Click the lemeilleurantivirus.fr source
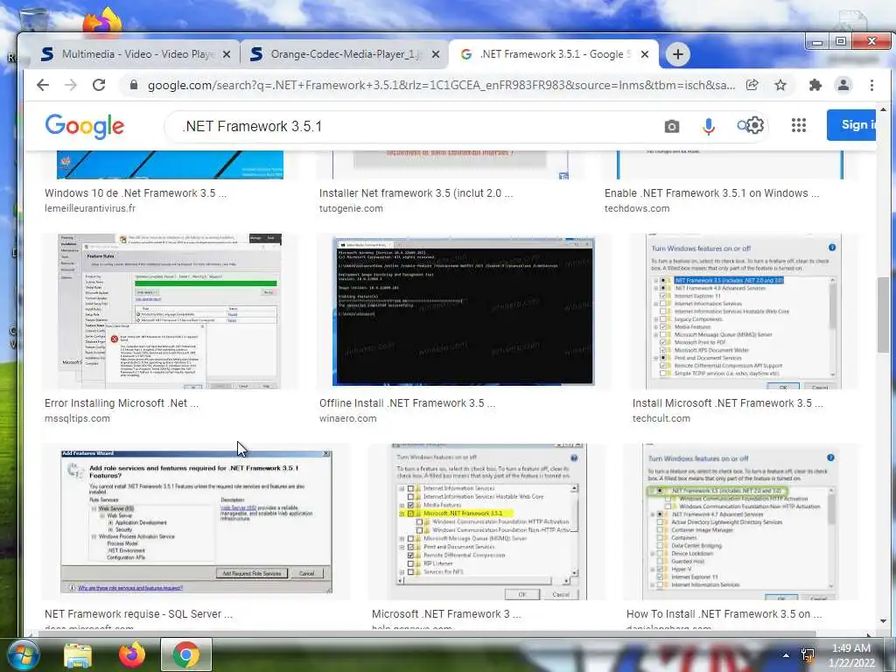 (90, 208)
